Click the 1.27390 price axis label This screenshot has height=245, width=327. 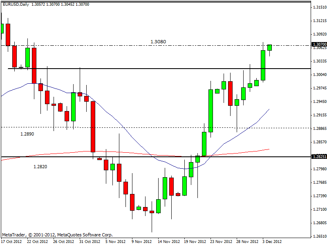[319, 196]
